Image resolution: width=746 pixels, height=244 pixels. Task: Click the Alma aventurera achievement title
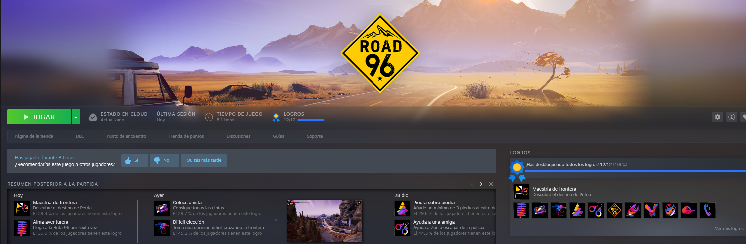click(51, 222)
